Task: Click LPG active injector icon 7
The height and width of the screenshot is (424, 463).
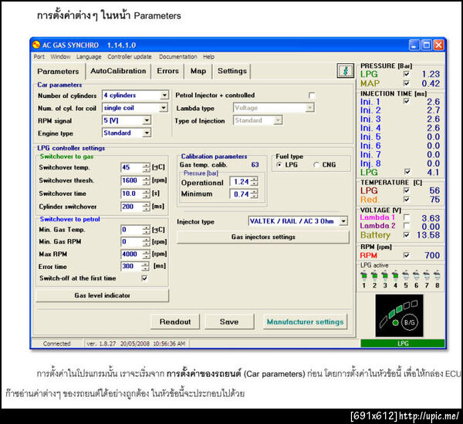Action: tap(427, 275)
